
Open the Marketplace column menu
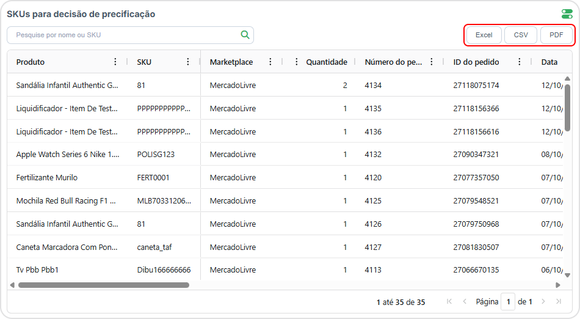tap(270, 62)
